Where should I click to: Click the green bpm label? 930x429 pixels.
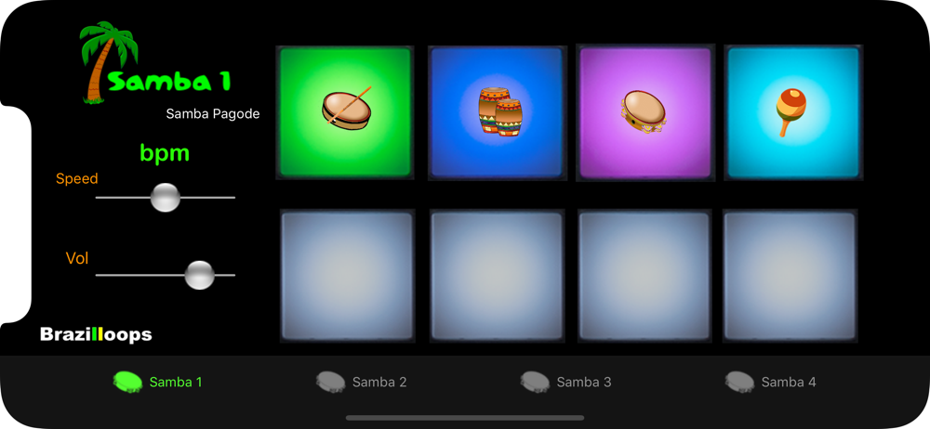click(165, 153)
